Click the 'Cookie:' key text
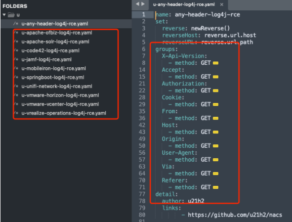 (x=173, y=97)
